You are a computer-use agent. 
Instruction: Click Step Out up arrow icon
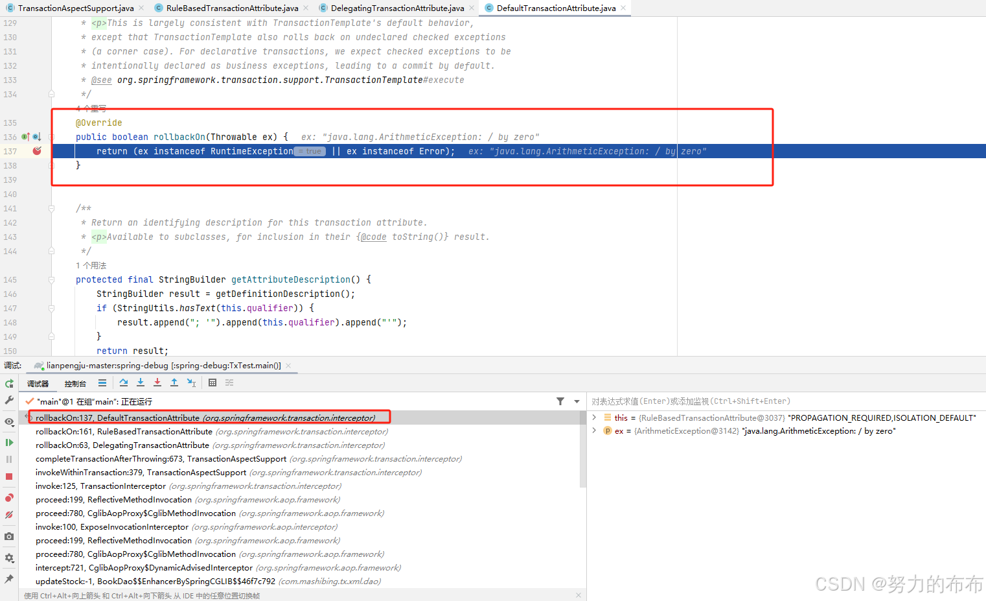[174, 383]
